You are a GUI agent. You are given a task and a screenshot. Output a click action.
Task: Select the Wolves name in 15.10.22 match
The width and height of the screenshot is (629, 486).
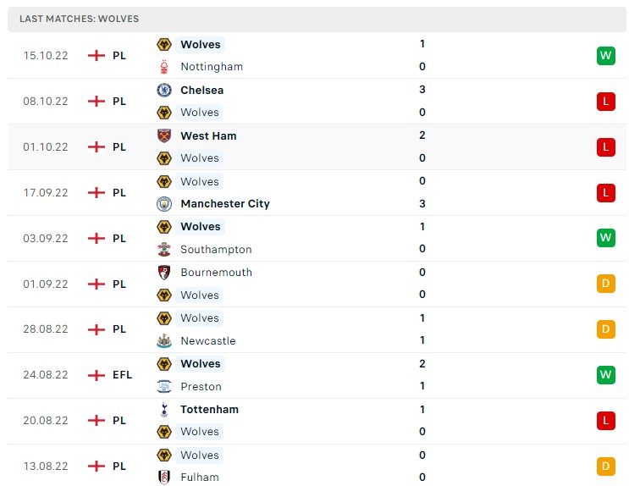[200, 45]
